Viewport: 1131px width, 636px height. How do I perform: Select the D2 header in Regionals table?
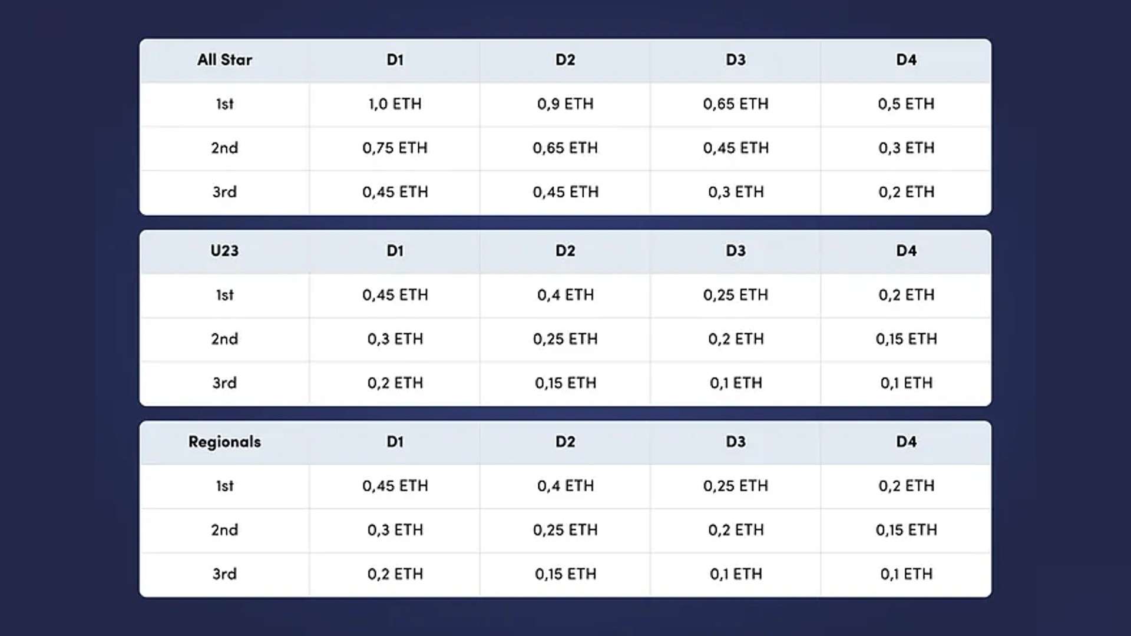point(565,442)
